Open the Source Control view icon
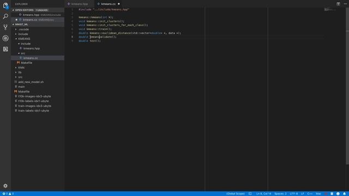 tap(5, 27)
